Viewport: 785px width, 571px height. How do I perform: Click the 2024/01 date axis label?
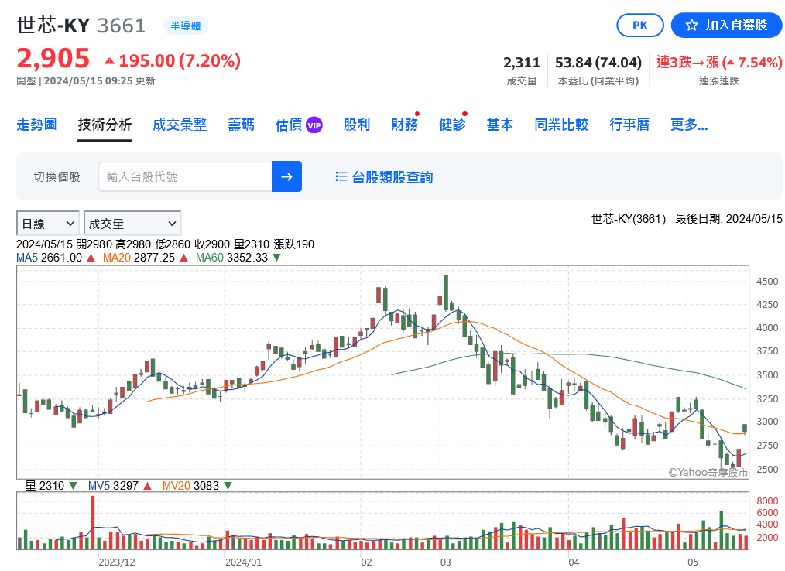click(x=243, y=562)
